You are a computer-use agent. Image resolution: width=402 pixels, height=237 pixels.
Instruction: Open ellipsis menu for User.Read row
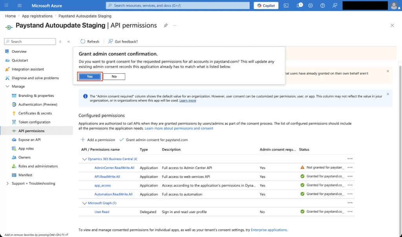350,212
